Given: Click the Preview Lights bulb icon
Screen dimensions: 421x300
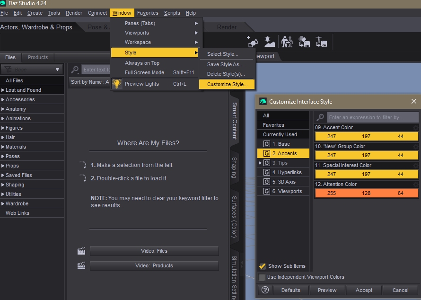Looking at the screenshot, I should click(x=117, y=84).
